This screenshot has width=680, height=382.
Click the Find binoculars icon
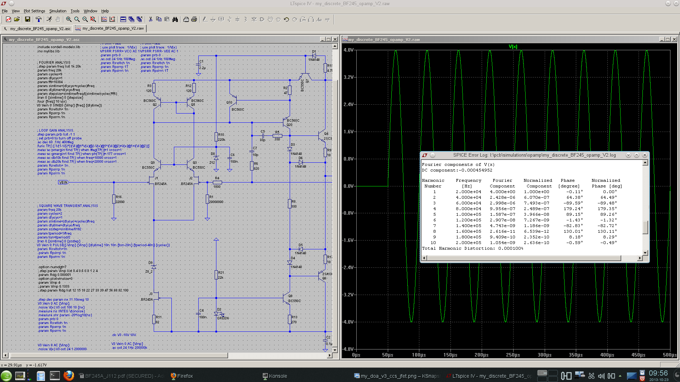coord(175,19)
